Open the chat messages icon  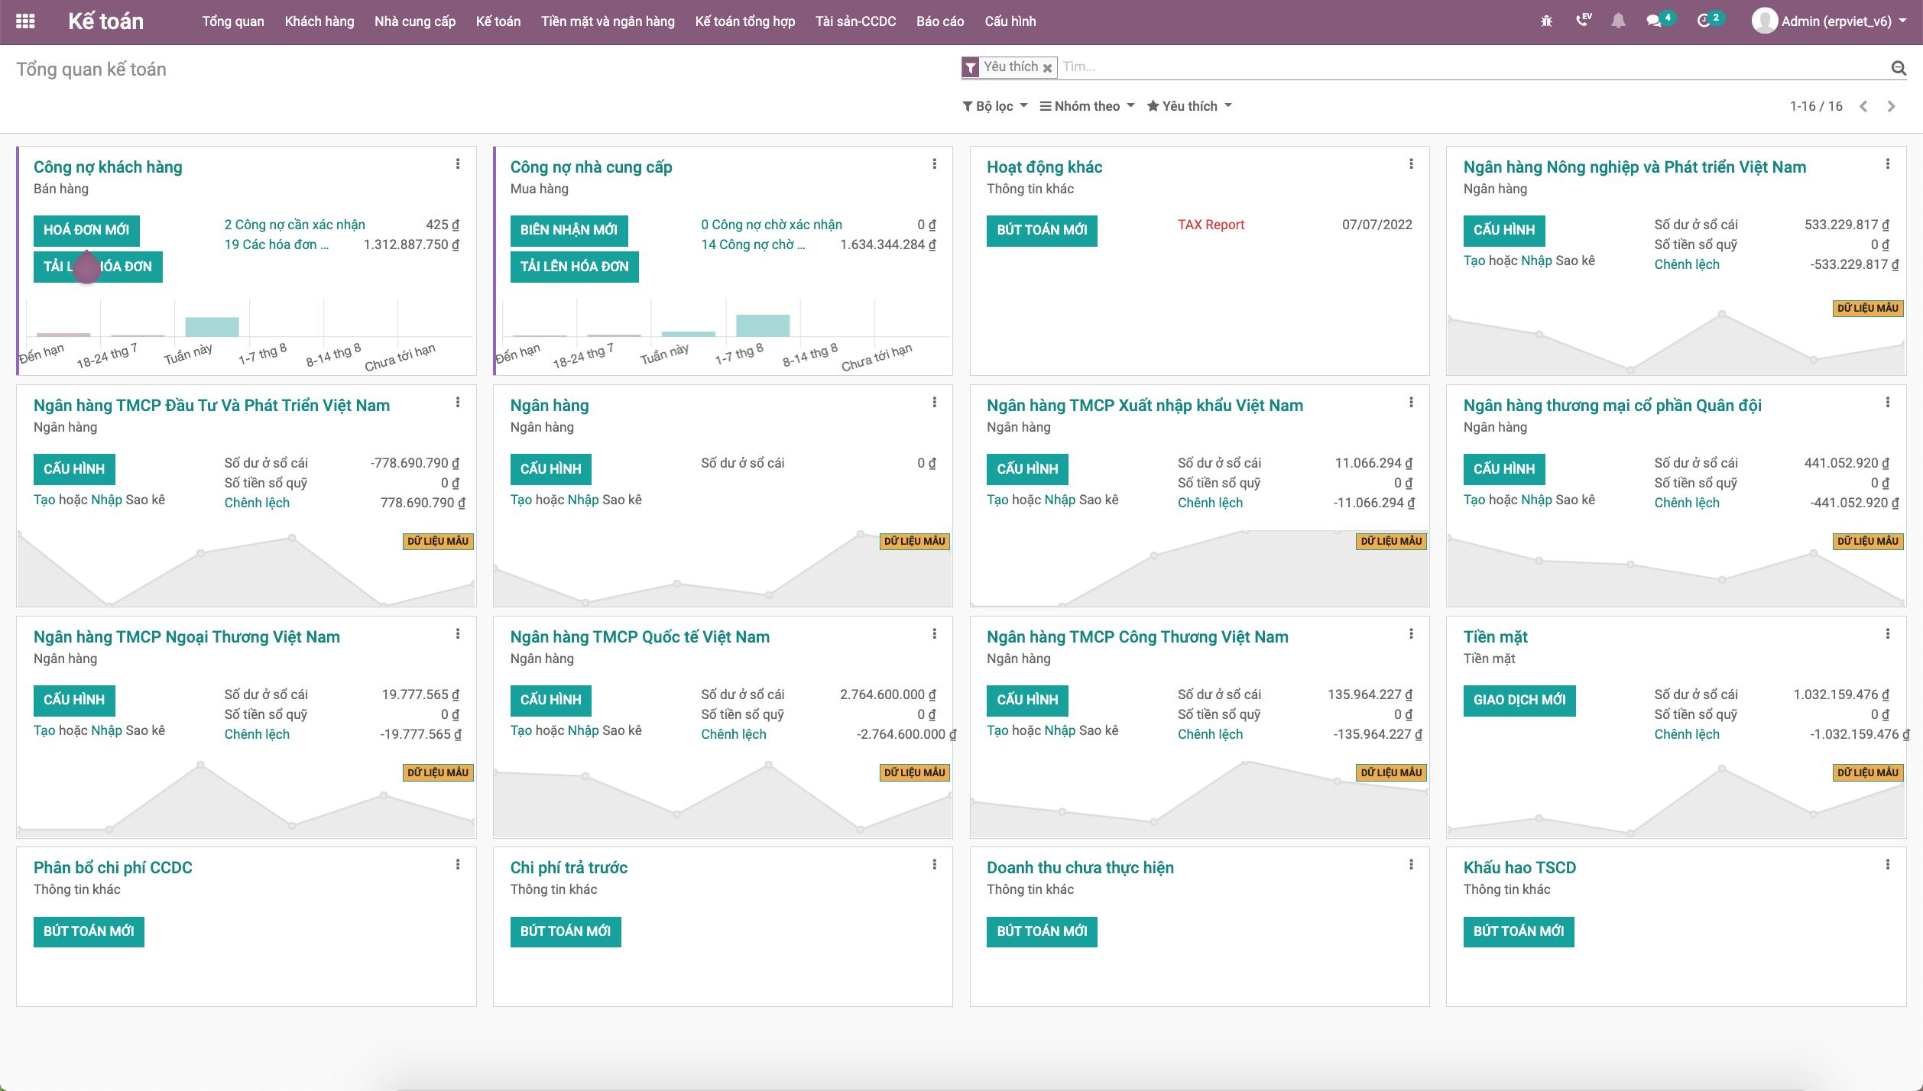[1654, 21]
